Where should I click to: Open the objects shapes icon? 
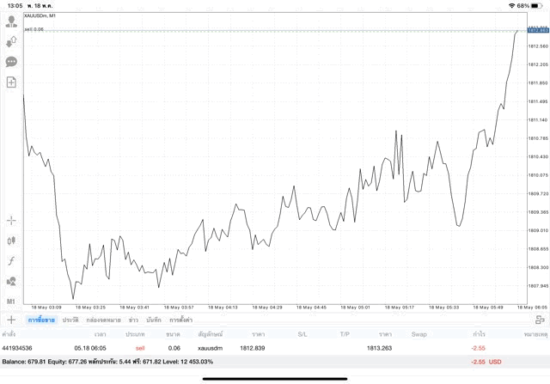click(11, 281)
